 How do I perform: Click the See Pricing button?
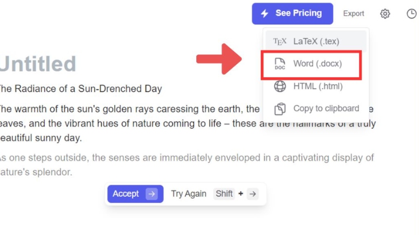pos(292,14)
